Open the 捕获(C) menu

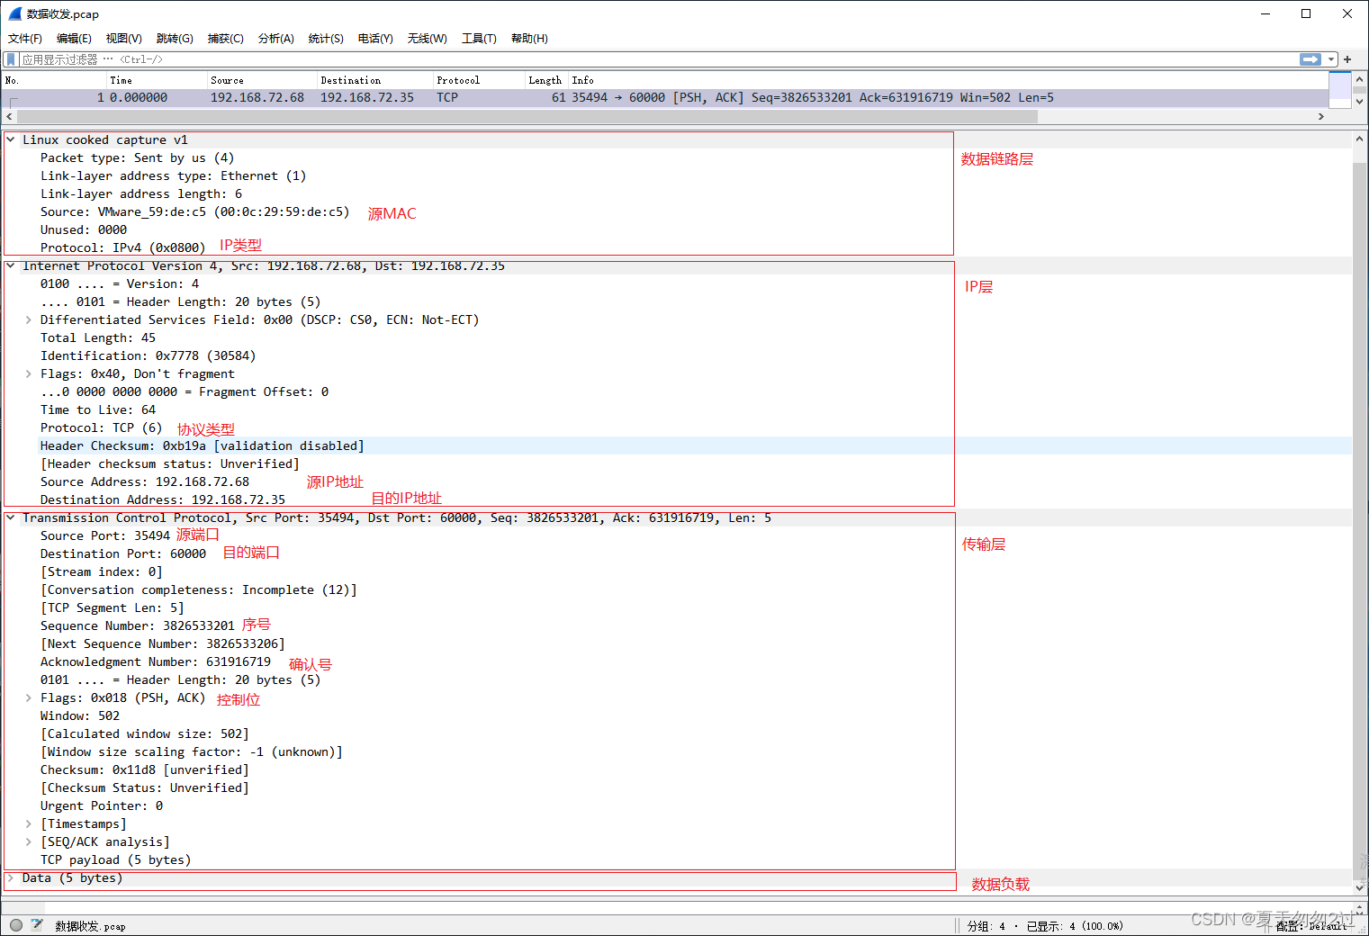click(225, 39)
